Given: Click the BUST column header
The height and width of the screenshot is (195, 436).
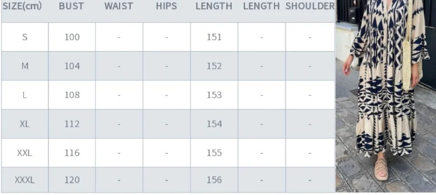Looking at the screenshot, I should click(x=71, y=6).
